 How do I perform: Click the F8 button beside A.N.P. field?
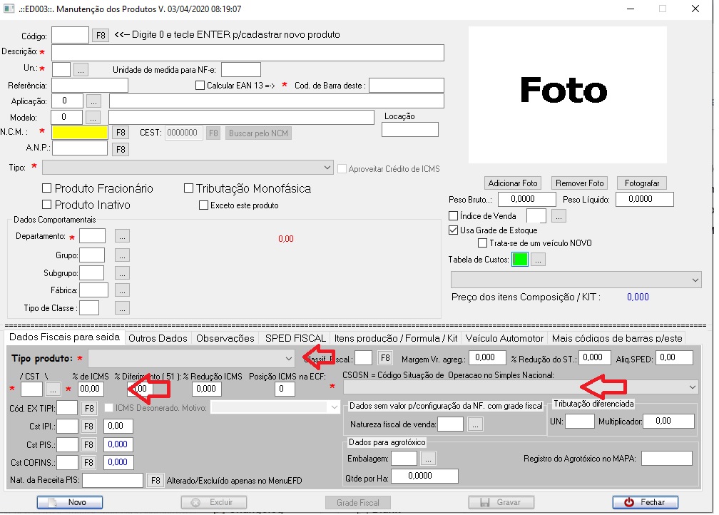121,149
